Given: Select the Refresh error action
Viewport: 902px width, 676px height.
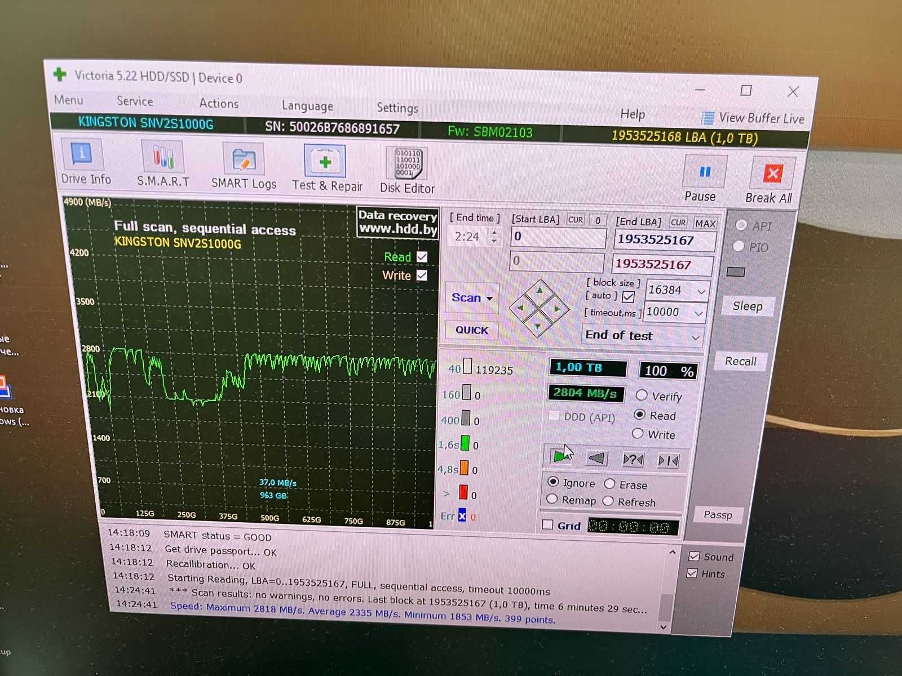Looking at the screenshot, I should click(x=608, y=501).
